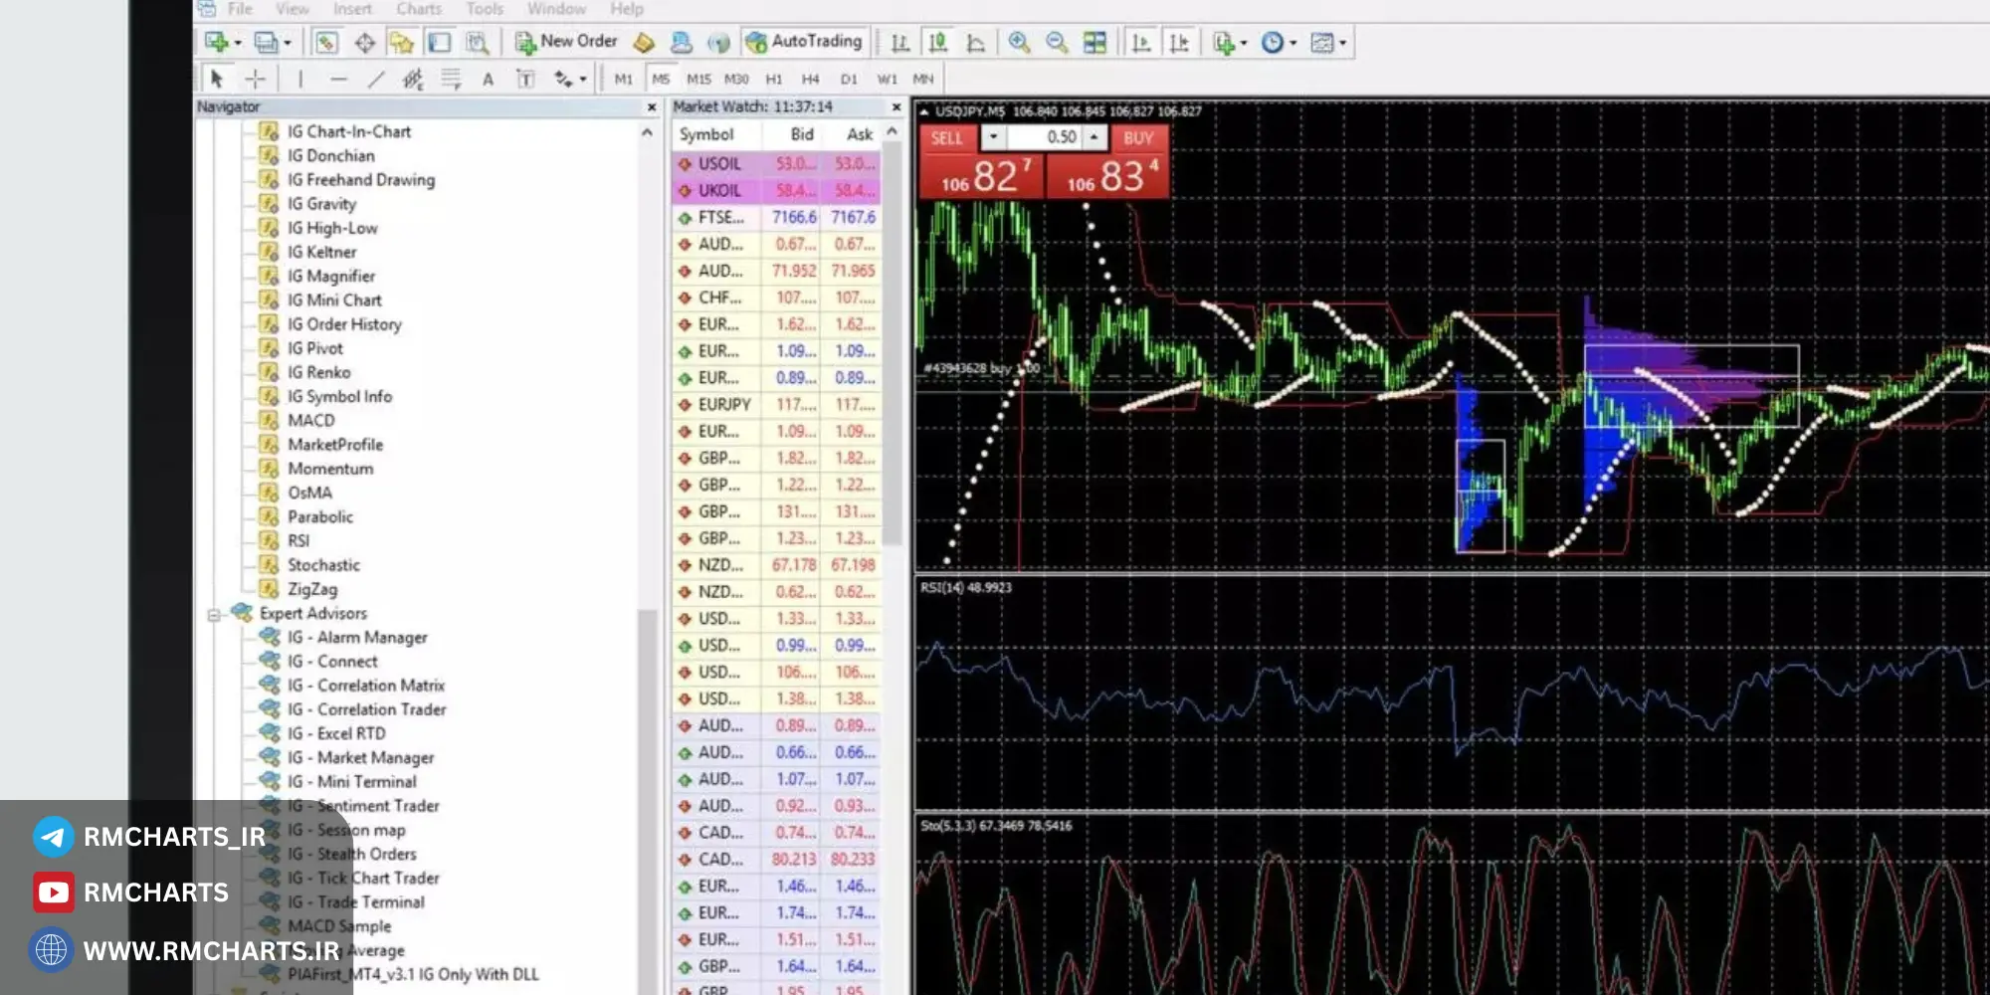Increase lot volume with up arrow
This screenshot has height=995, width=1990.
1094,137
